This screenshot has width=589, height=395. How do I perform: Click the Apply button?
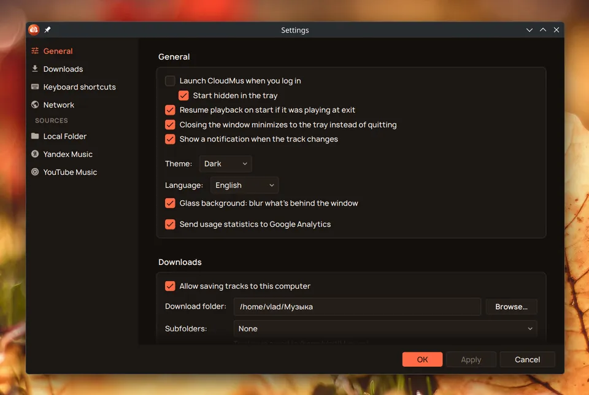click(x=471, y=359)
